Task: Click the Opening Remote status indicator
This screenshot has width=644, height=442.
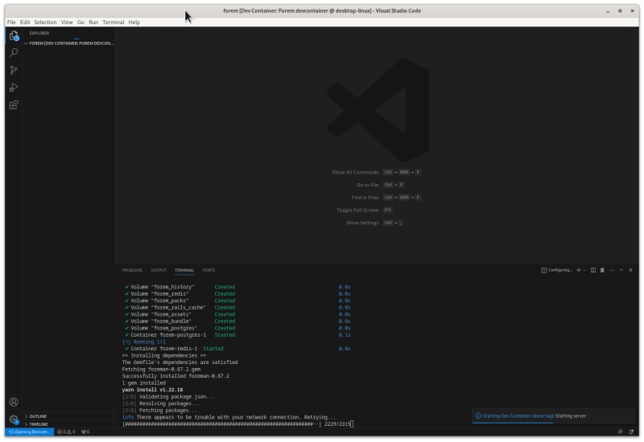Action: click(30, 432)
